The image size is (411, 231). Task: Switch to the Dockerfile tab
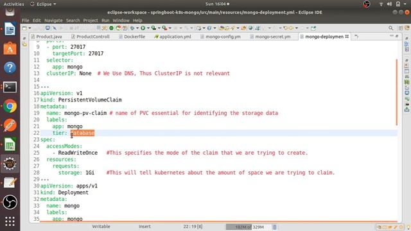coord(134,37)
